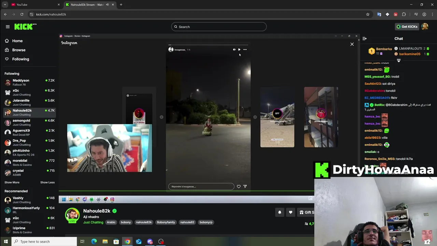Open Microsoft Store from the taskbar
The image size is (437, 246).
tap(116, 242)
